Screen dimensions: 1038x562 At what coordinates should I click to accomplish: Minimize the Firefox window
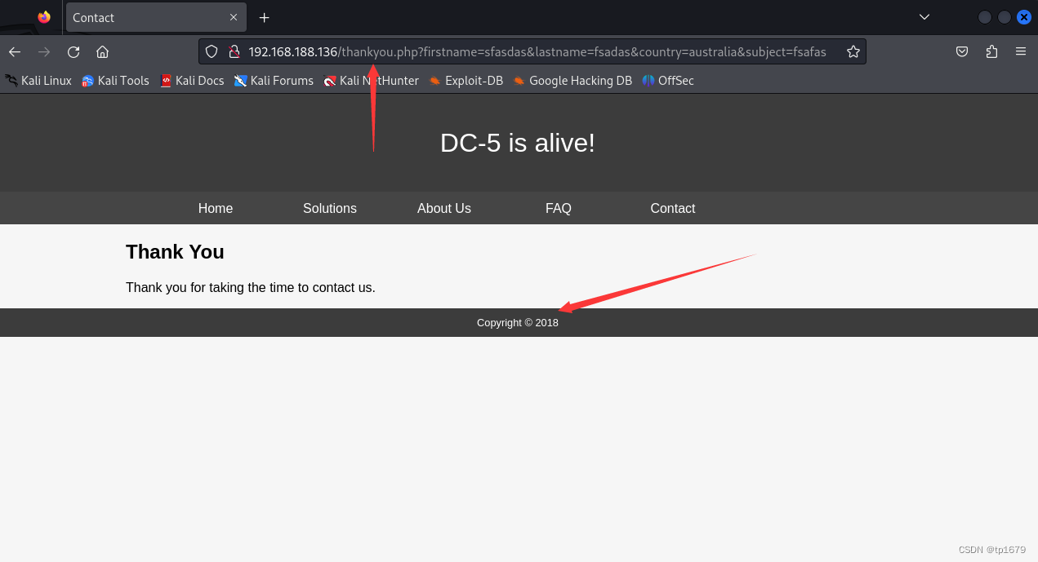click(x=985, y=17)
